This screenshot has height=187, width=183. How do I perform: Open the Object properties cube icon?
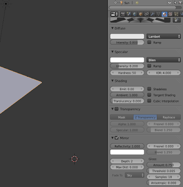point(141,14)
